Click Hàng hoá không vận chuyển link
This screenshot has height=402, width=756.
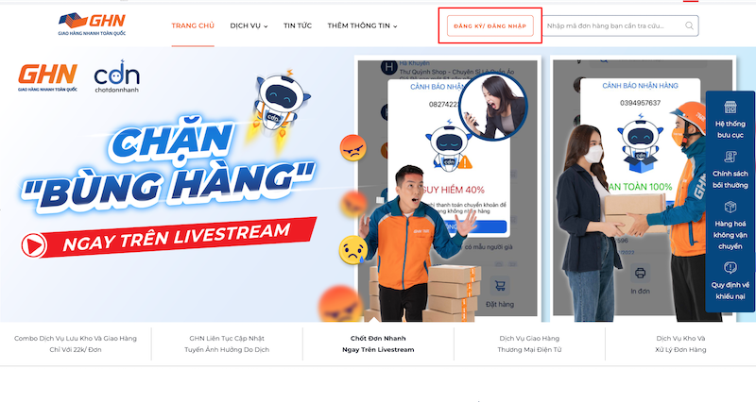730,235
